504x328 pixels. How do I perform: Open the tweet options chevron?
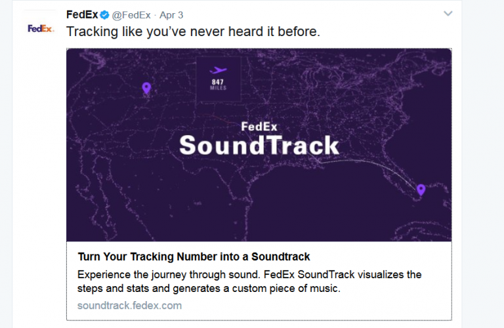click(448, 14)
